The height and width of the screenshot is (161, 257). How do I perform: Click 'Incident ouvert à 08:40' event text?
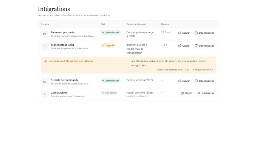(137, 49)
